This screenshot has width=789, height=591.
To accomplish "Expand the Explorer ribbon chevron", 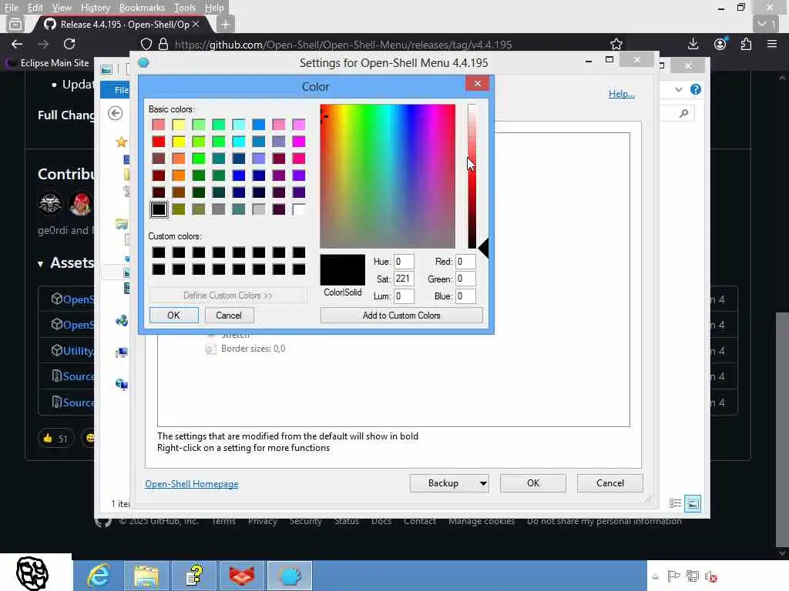I will coord(678,89).
